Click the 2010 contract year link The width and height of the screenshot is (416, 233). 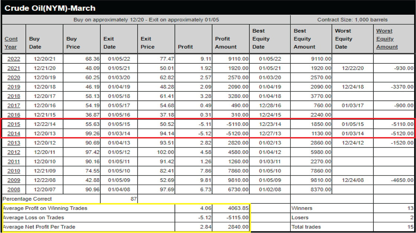pyautogui.click(x=14, y=171)
